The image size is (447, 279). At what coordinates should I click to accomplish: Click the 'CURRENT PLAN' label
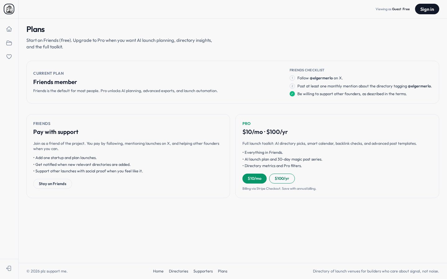(48, 73)
